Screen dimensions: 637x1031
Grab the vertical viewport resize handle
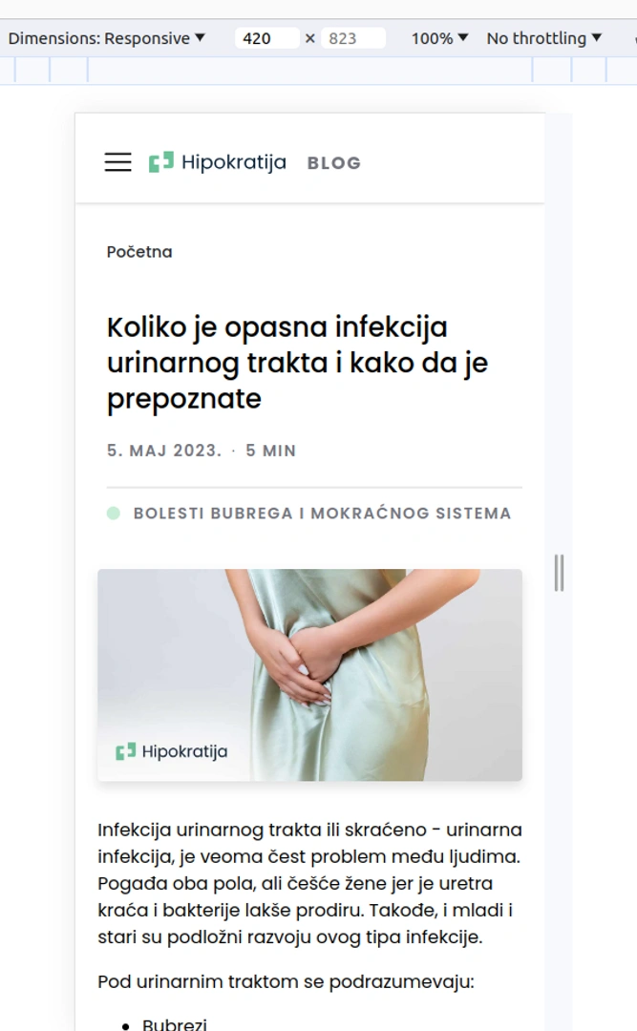(x=559, y=573)
